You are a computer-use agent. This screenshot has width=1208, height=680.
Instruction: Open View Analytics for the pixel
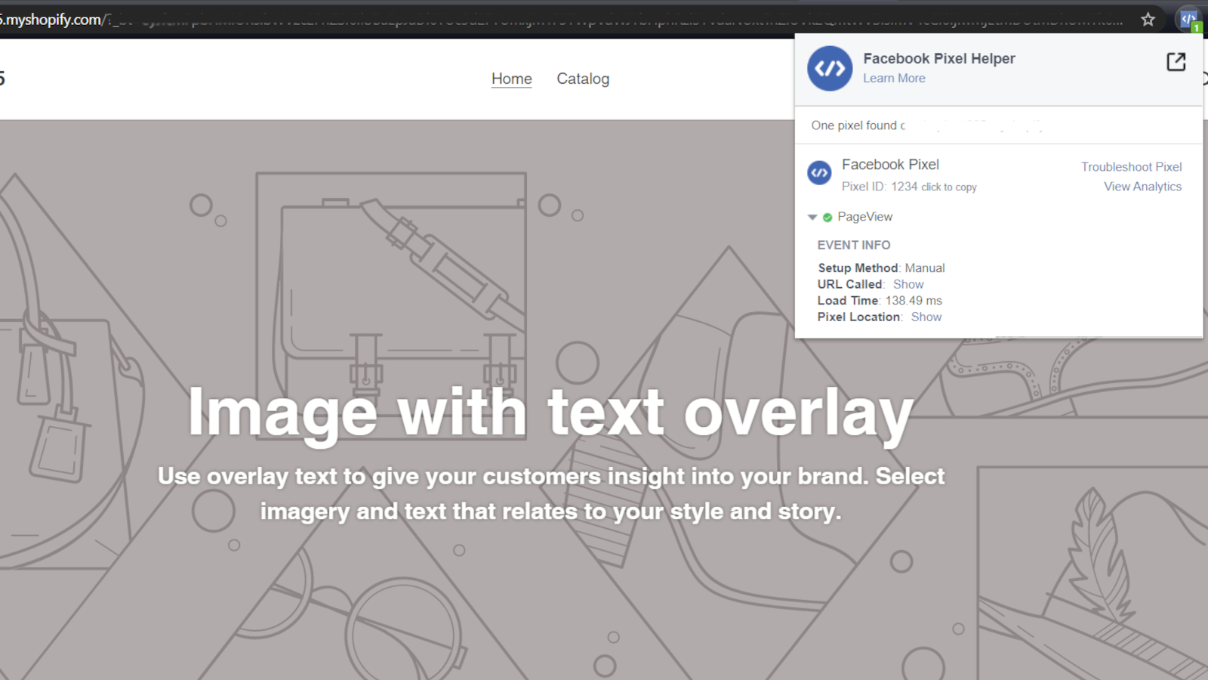(1142, 187)
